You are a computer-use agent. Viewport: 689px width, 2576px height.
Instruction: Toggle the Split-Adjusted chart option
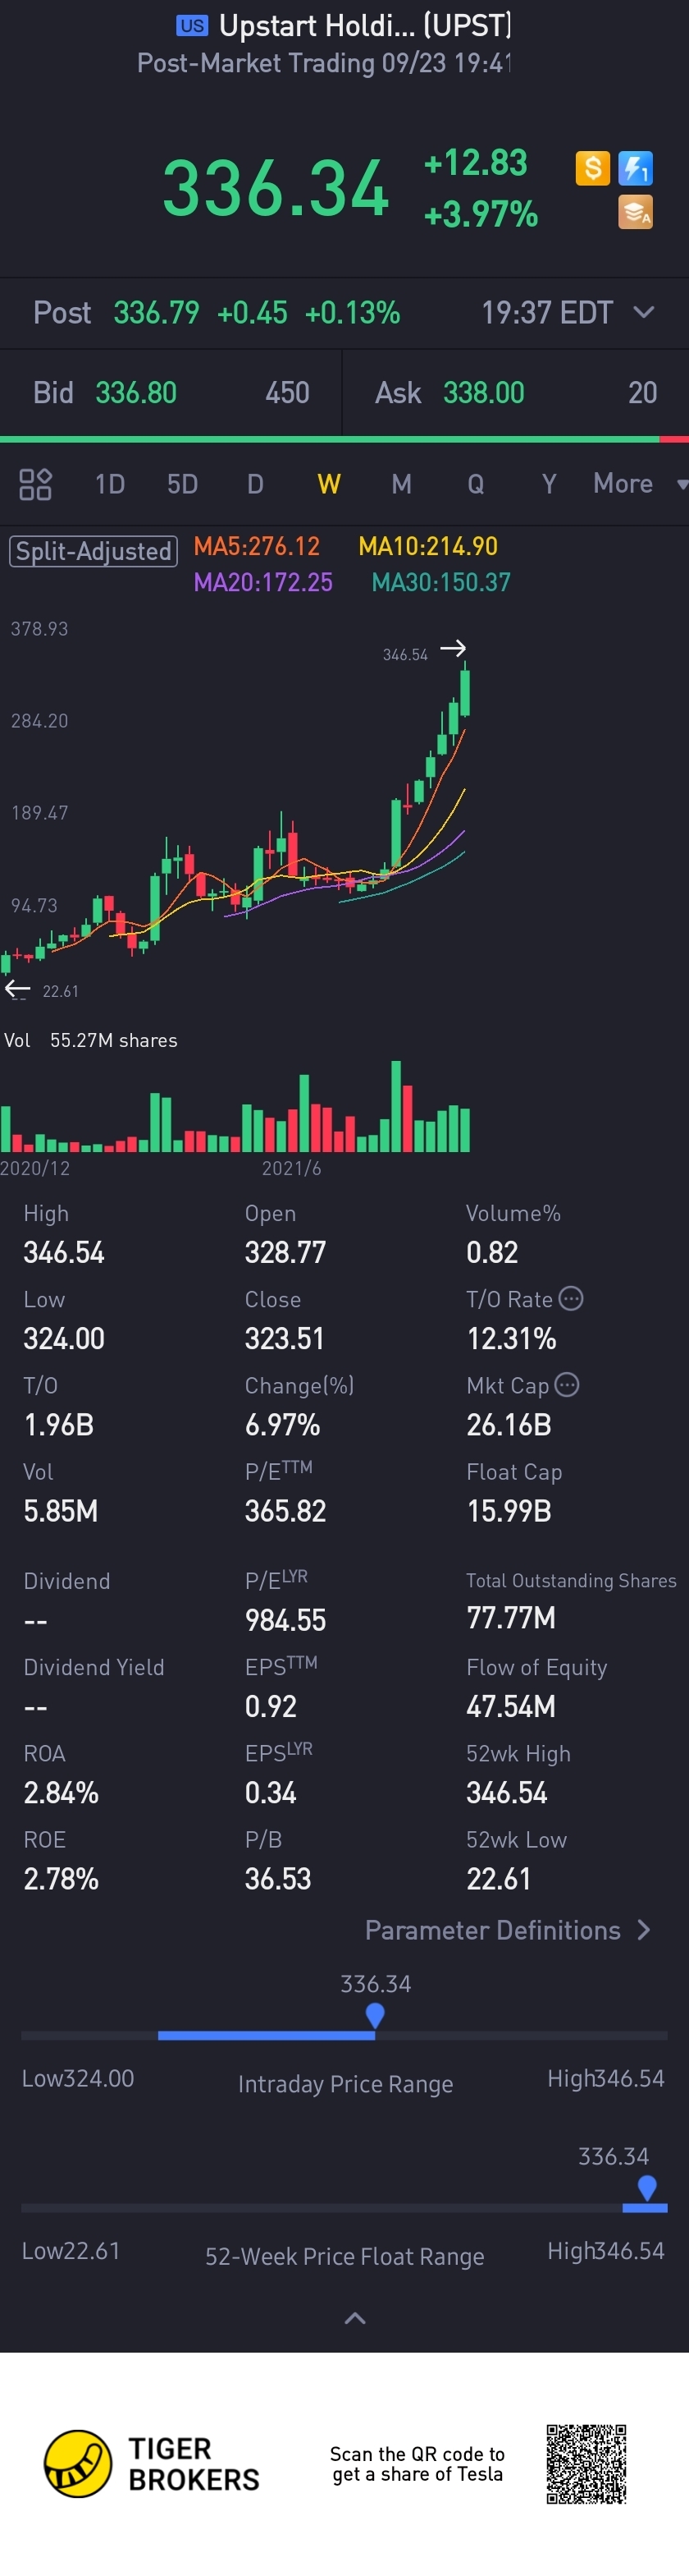(93, 551)
